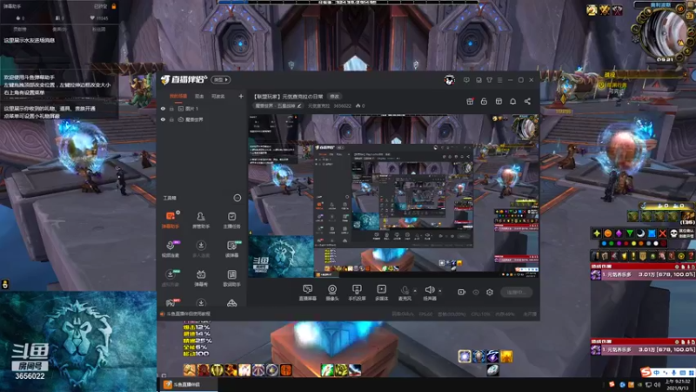Toggle the danmu assistant lock icon
This screenshot has width=696, height=392.
[x=114, y=6]
